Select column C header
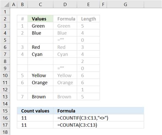The image size is (162, 135). [40, 4]
